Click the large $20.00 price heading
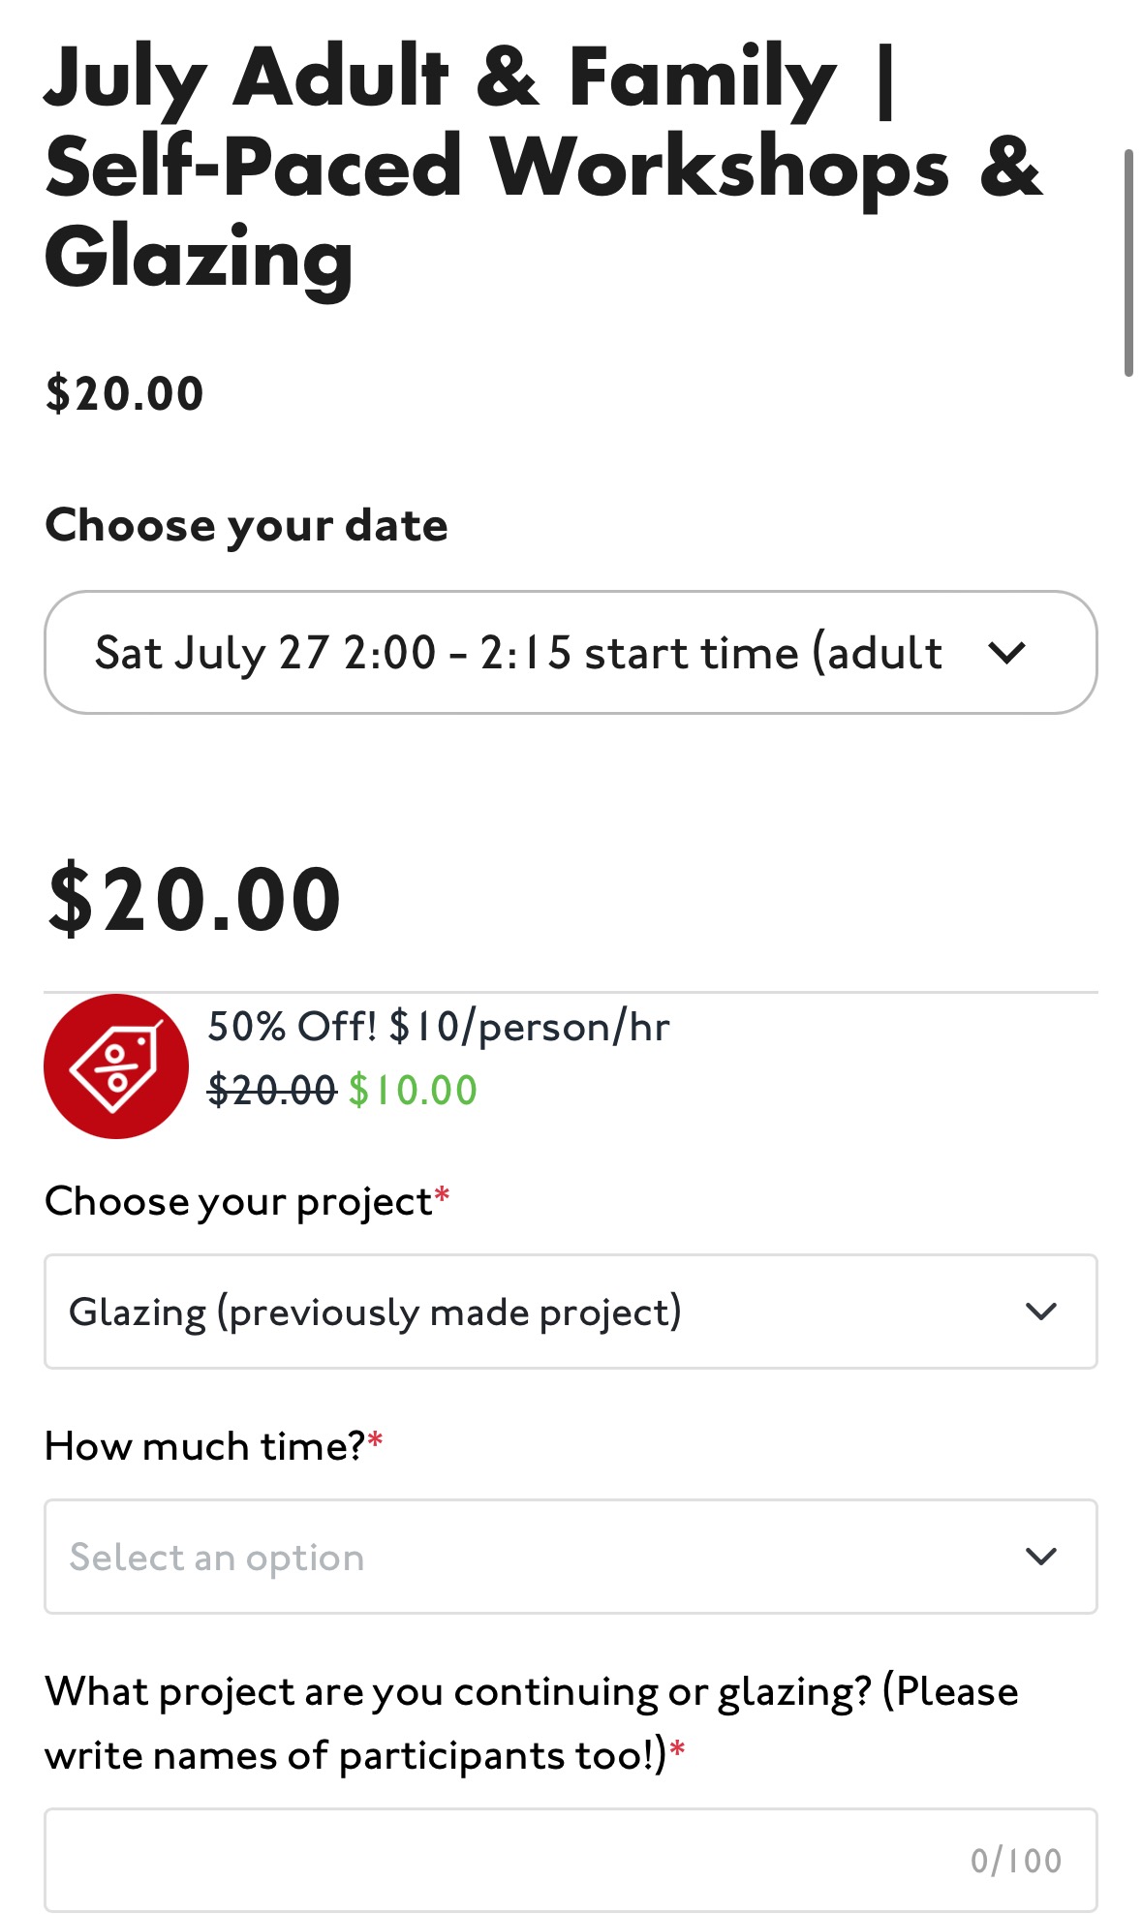The width and height of the screenshot is (1142, 1914). pos(195,900)
